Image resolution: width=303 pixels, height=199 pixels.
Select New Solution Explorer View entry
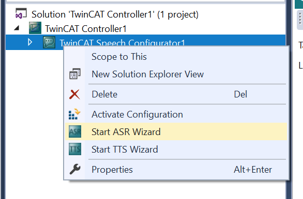176,74
